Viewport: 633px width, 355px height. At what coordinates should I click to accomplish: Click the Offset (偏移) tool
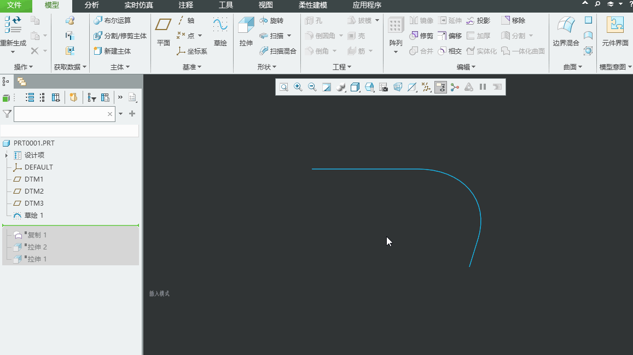pos(450,36)
